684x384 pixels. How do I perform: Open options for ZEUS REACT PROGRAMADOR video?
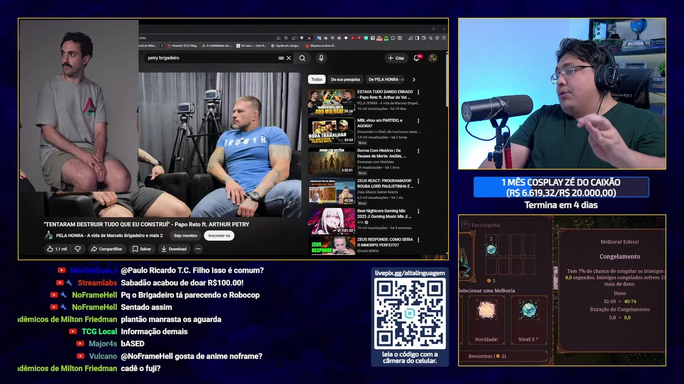click(x=418, y=181)
